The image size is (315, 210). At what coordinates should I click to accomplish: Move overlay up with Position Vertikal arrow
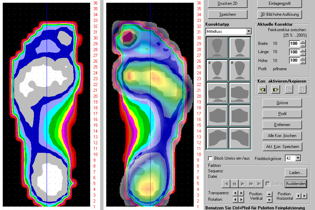(269, 194)
